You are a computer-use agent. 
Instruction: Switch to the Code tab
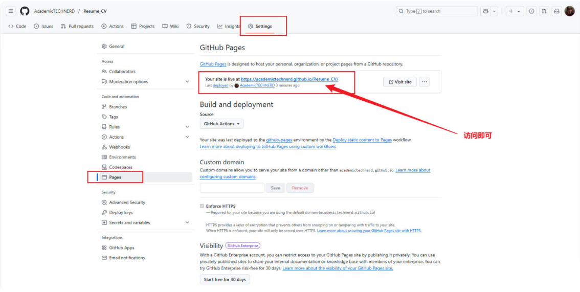(x=17, y=26)
